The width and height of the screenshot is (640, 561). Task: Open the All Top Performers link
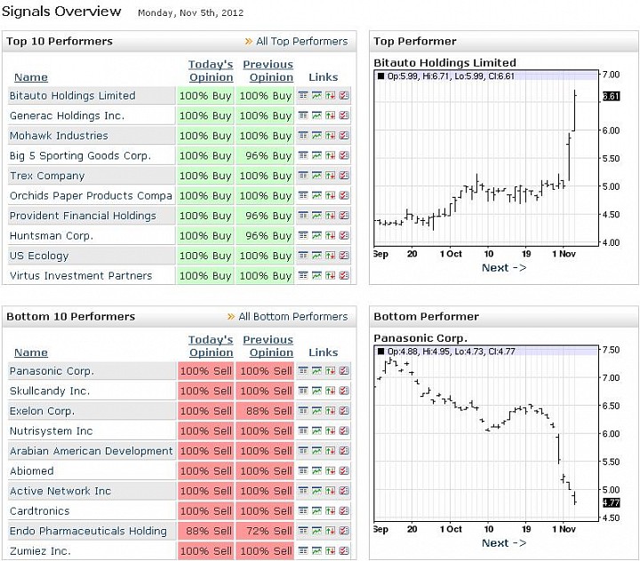click(x=302, y=41)
